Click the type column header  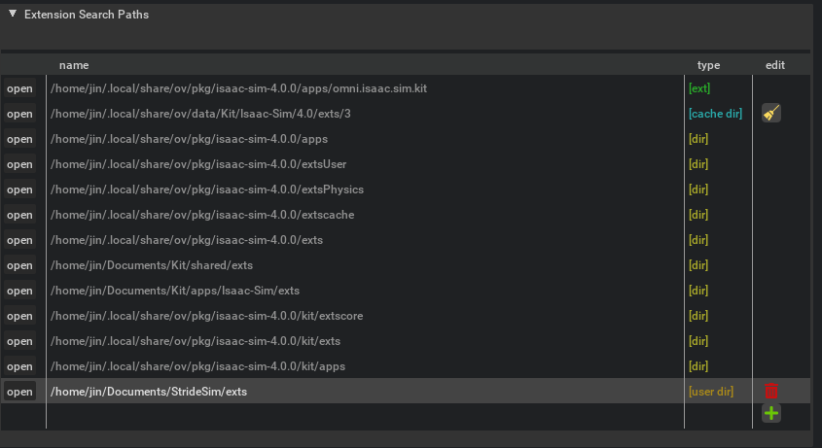708,65
